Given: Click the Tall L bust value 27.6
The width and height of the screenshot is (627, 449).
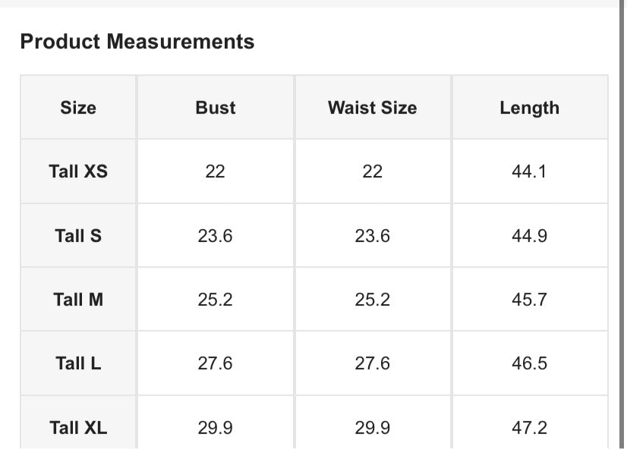Looking at the screenshot, I should 215,363.
